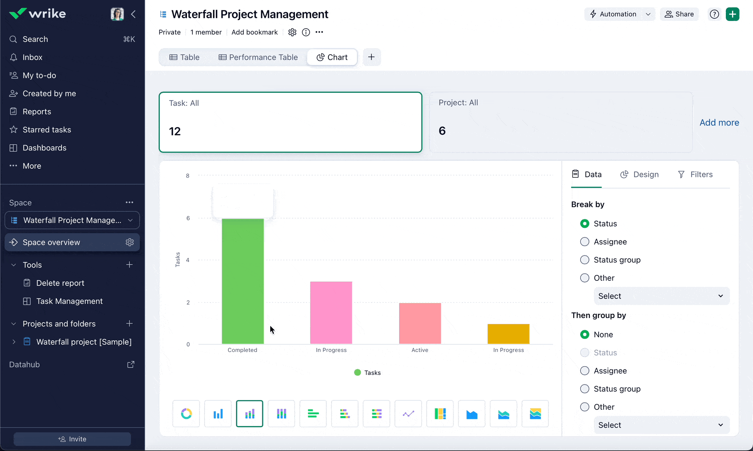Open the Filters panel tab

tap(695, 174)
